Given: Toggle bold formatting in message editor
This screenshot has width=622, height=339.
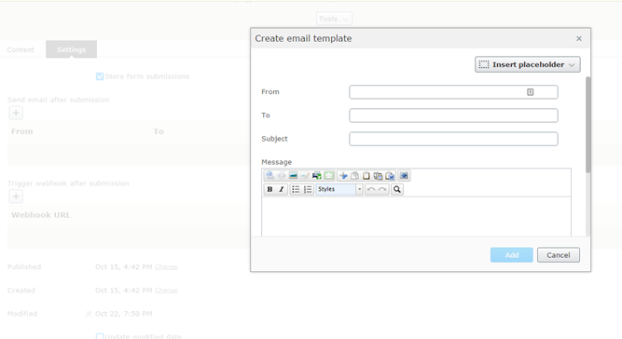Looking at the screenshot, I should (270, 189).
